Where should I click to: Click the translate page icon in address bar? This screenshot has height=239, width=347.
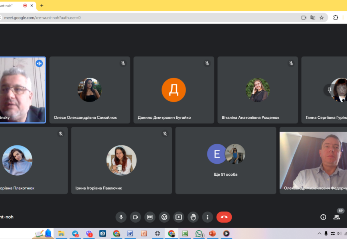[x=313, y=18]
